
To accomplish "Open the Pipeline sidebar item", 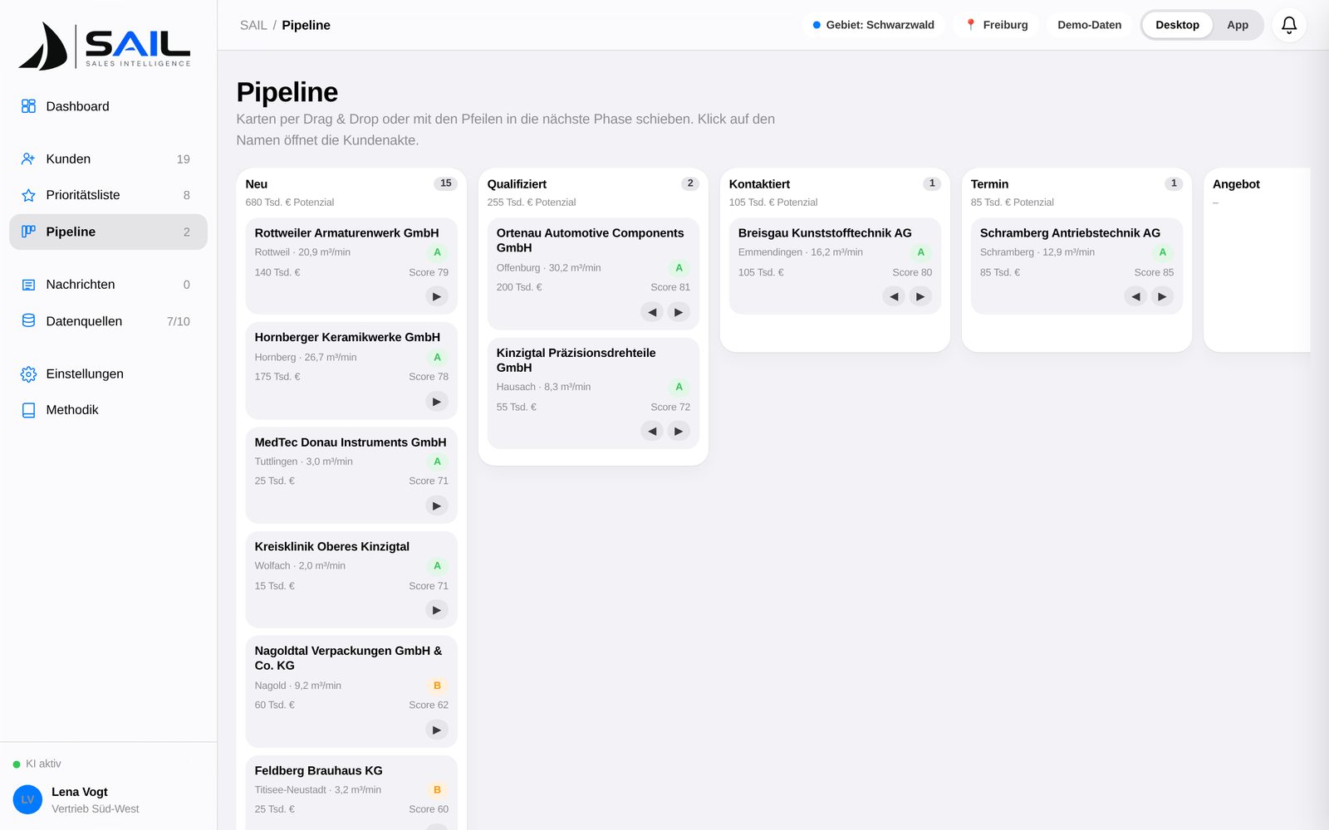I will click(108, 232).
